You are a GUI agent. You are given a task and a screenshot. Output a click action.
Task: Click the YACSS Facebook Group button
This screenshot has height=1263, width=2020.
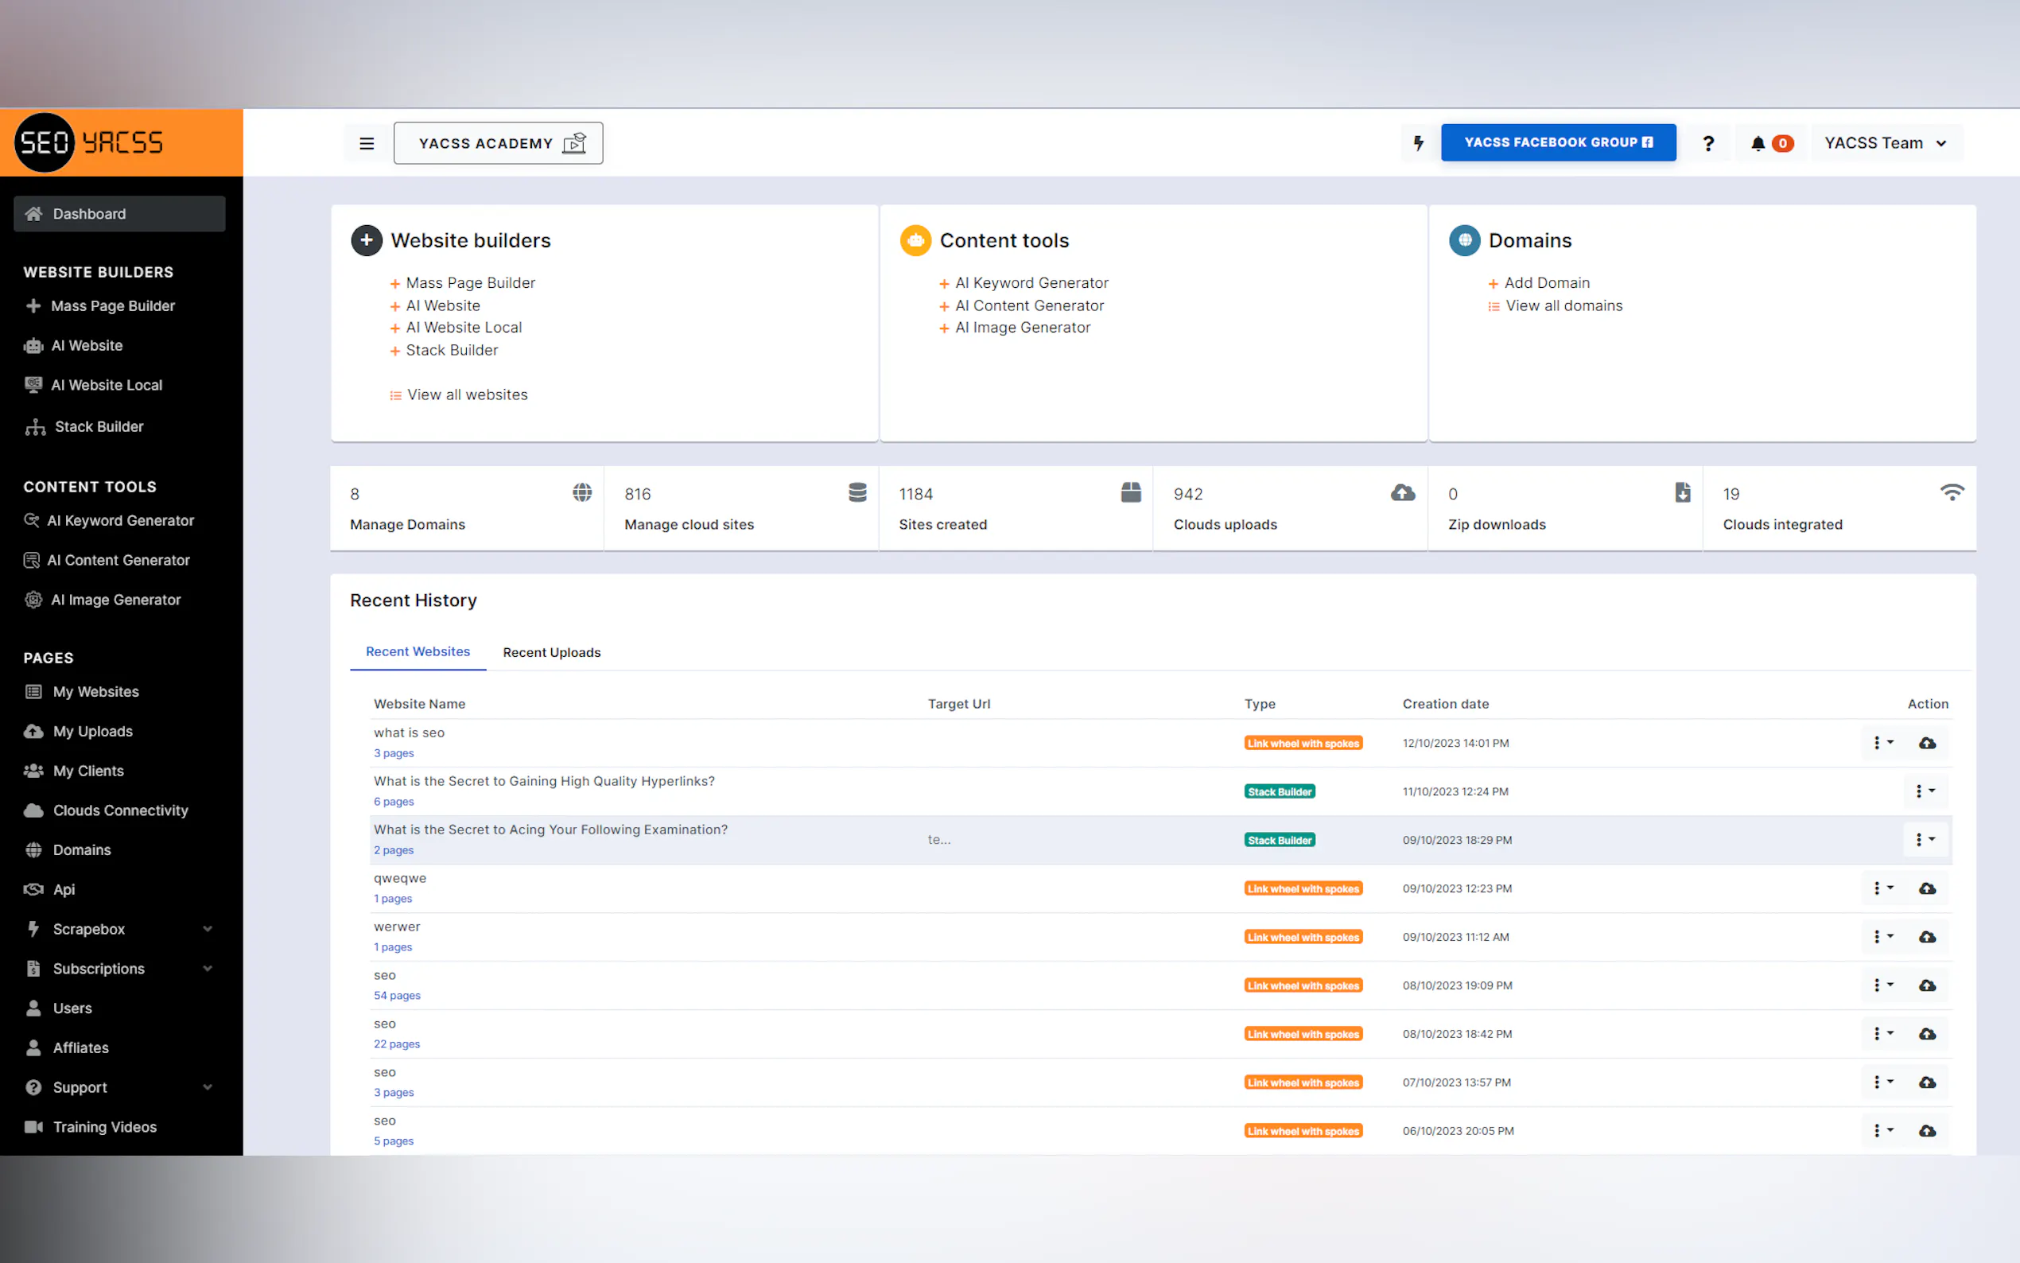click(1557, 142)
